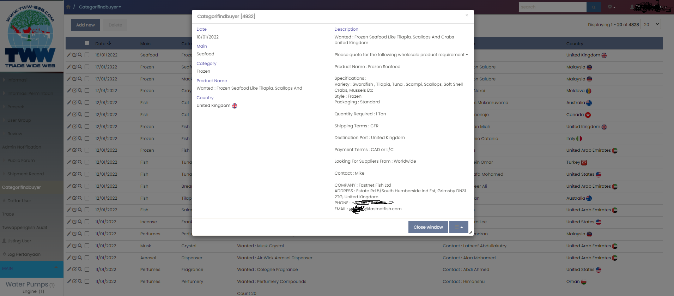Click the Close window button
The height and width of the screenshot is (296, 674).
(428, 227)
